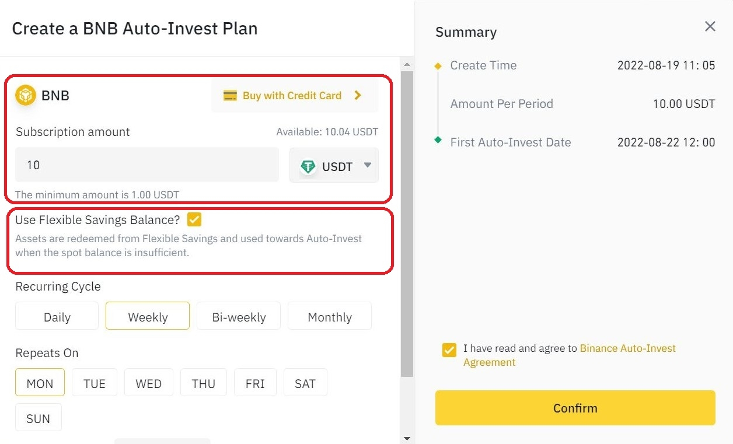Click the Subscription amount input field
This screenshot has height=444, width=733.
coord(146,165)
